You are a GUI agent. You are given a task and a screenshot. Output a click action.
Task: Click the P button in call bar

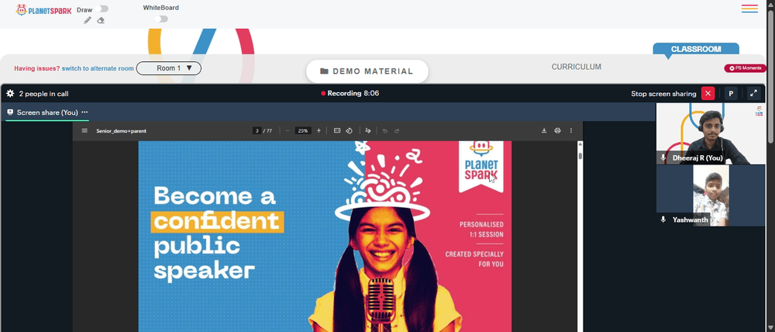click(731, 94)
